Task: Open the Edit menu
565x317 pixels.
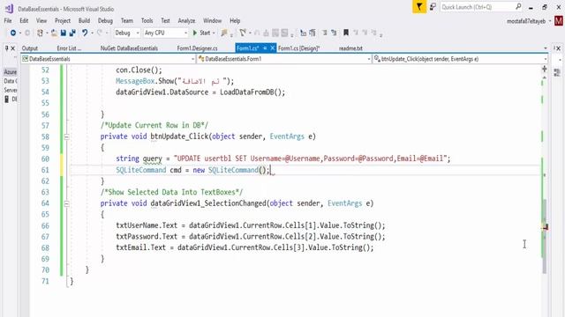Action: [24, 21]
